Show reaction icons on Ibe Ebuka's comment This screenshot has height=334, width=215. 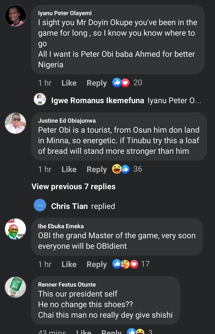pyautogui.click(x=125, y=264)
